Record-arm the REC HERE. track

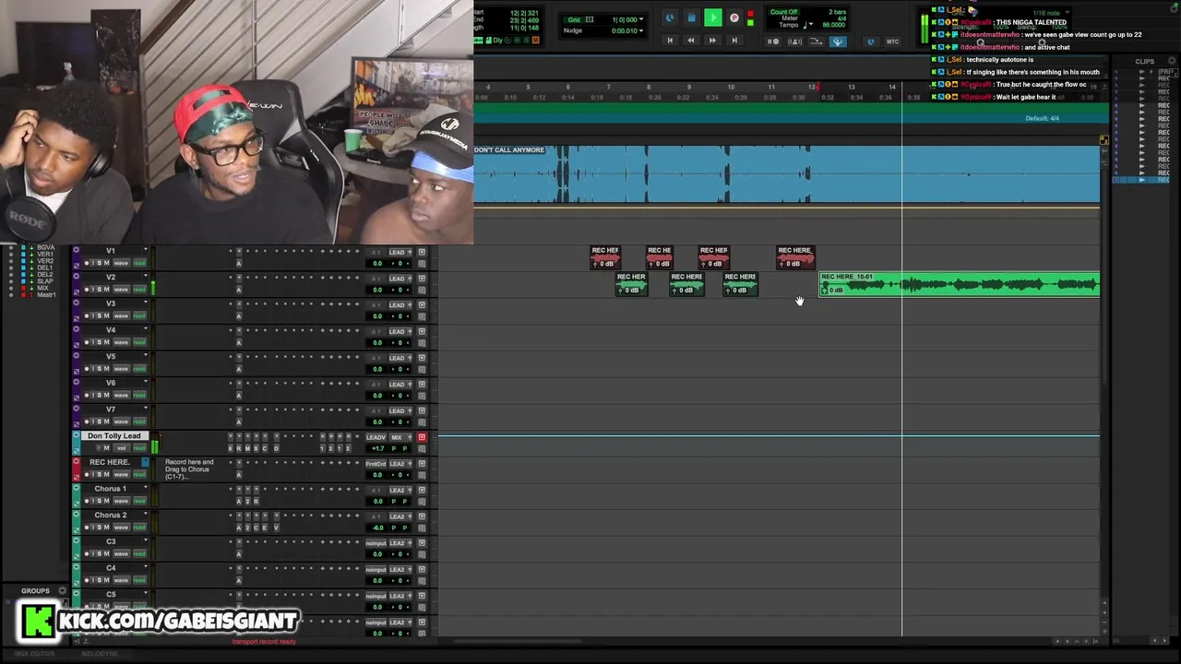87,475
